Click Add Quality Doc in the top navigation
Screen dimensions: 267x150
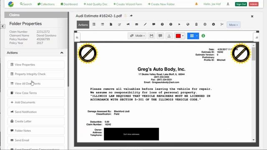[96, 4]
